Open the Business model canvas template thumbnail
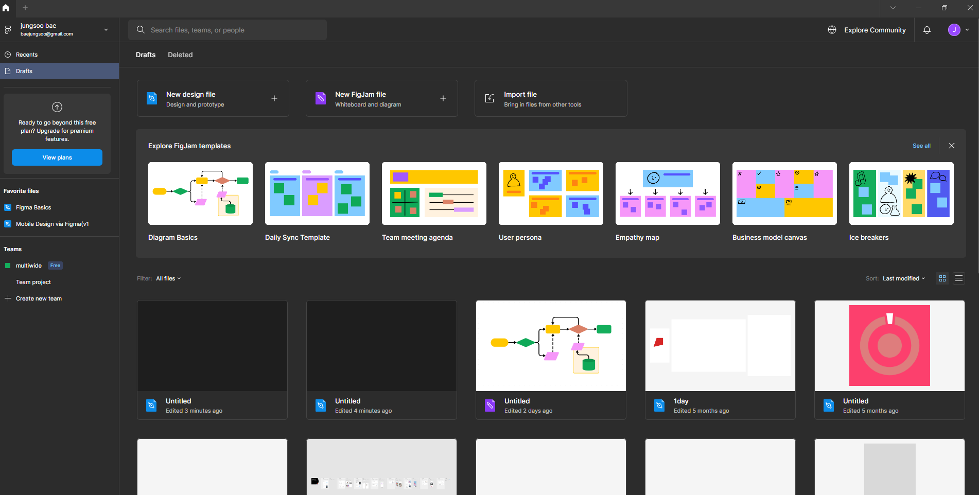 coord(784,193)
